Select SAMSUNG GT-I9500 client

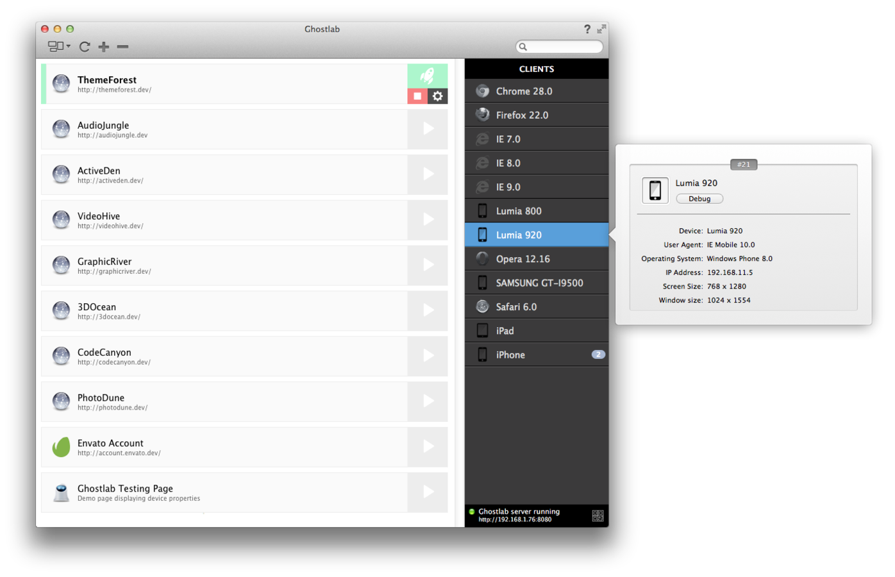tap(537, 283)
